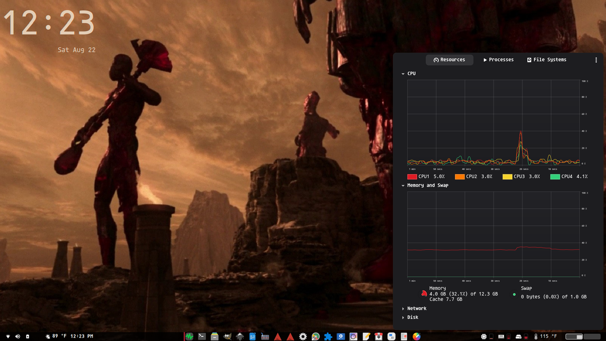This screenshot has height=341, width=606.
Task: Click the System Monitor taskbar icon
Action: [x=189, y=336]
